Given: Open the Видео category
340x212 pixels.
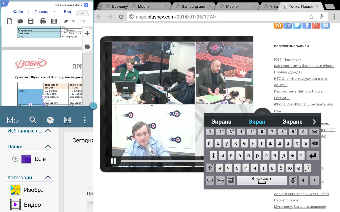Looking at the screenshot, I should pyautogui.click(x=30, y=205).
